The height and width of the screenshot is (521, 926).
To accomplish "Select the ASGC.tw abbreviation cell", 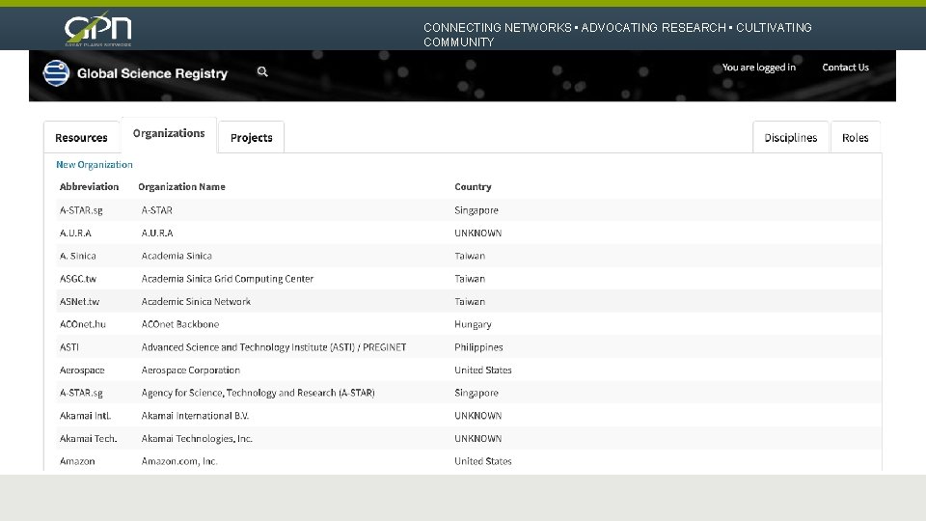I will coord(78,279).
